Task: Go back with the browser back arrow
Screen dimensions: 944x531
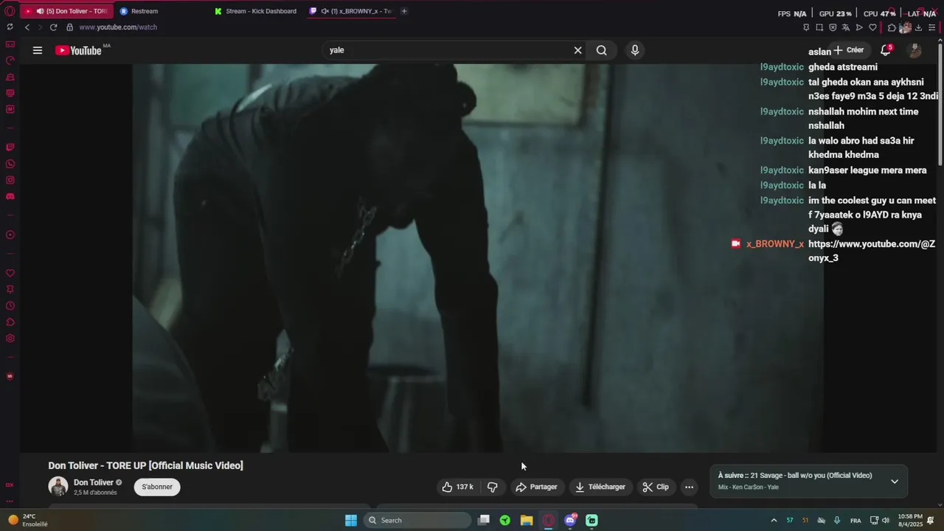Action: coord(27,27)
